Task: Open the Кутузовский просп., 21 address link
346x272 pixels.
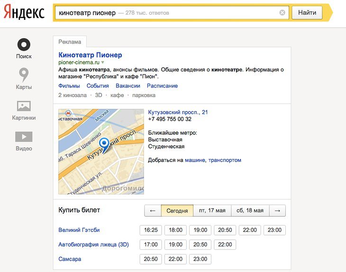Action: (x=178, y=112)
